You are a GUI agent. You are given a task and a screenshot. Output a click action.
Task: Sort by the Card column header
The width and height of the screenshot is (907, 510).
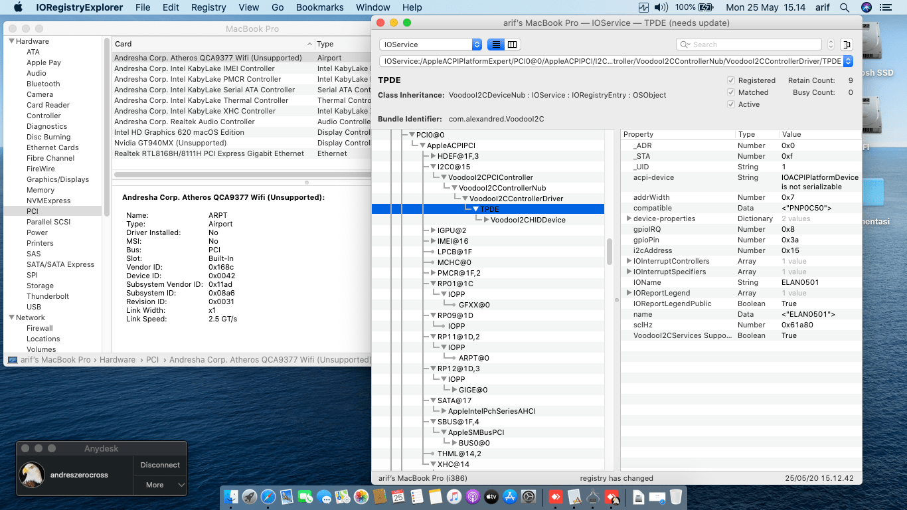click(212, 44)
